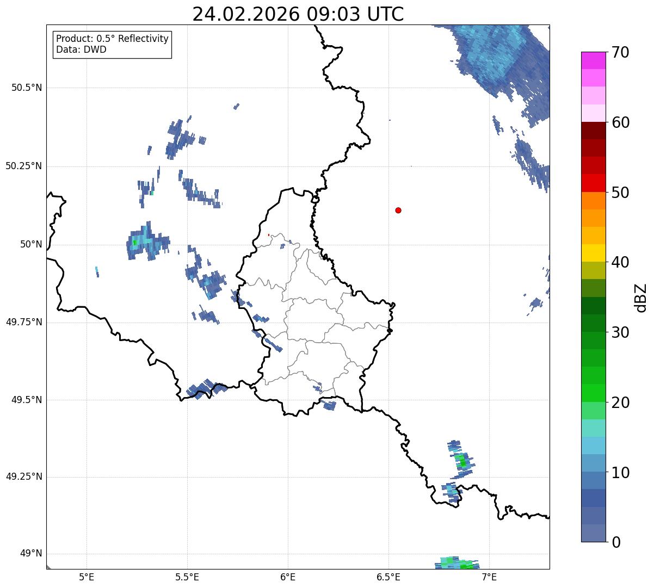The image size is (654, 588).
Task: Click the title 24.02.2026 09:03 UTC
Action: coord(298,14)
